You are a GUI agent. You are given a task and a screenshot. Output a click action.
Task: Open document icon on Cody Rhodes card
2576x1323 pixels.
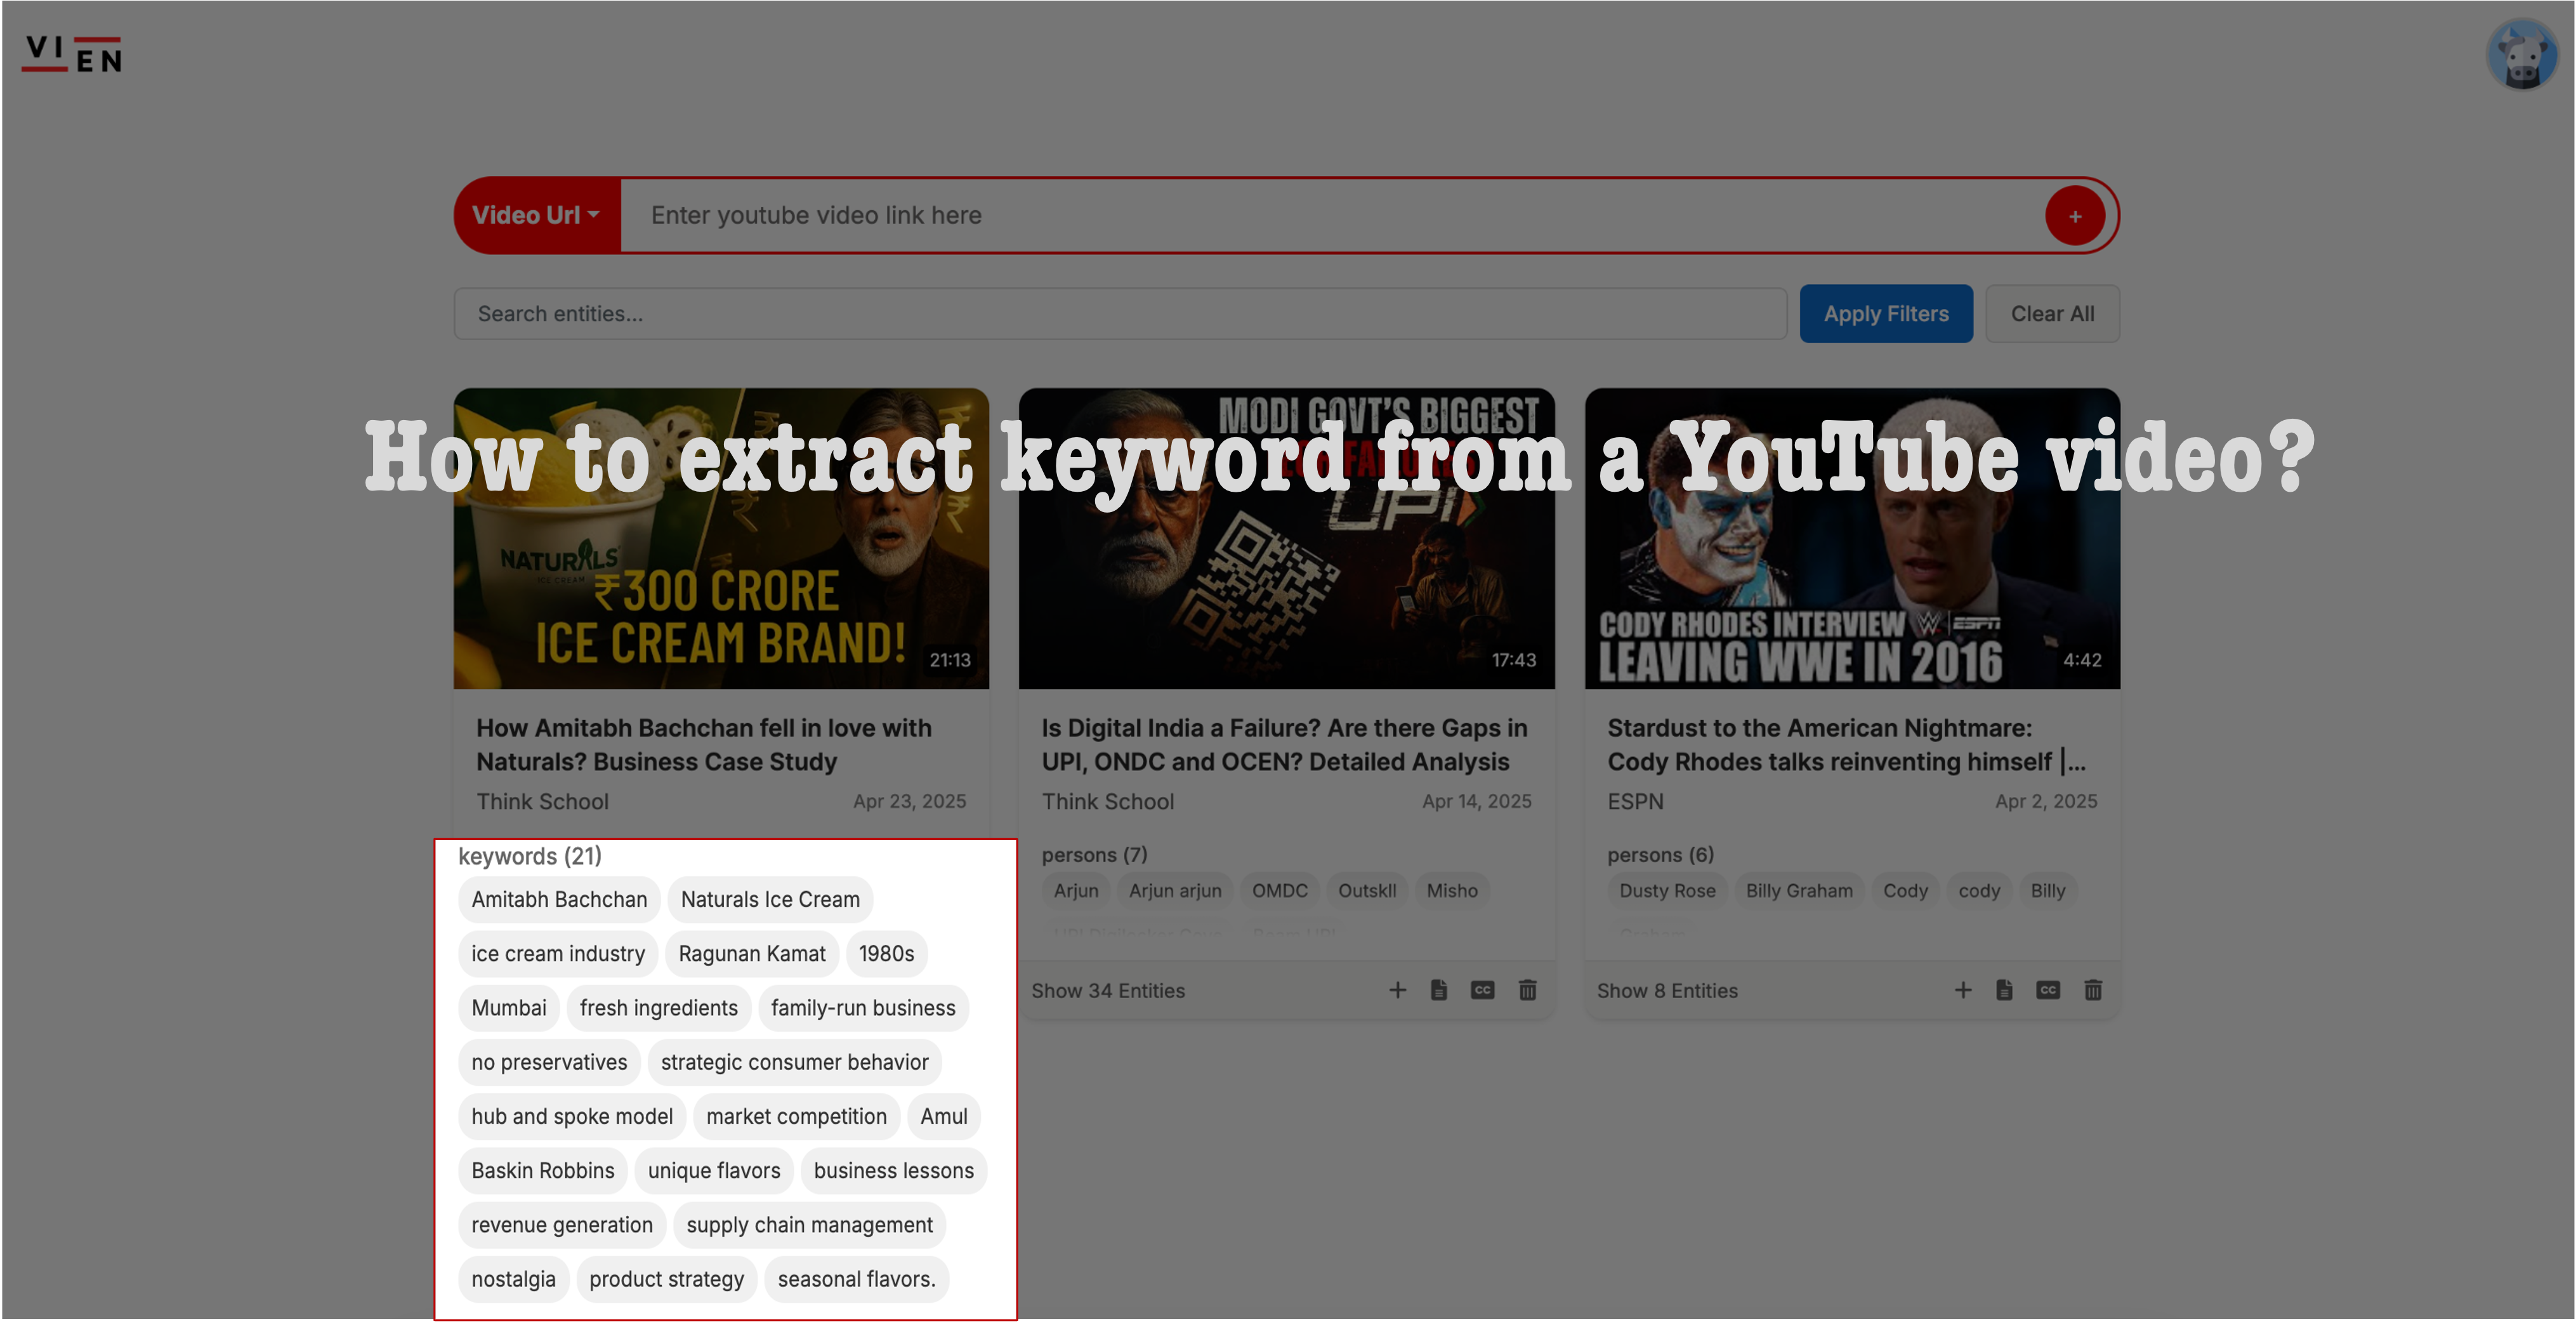pyautogui.click(x=2004, y=990)
